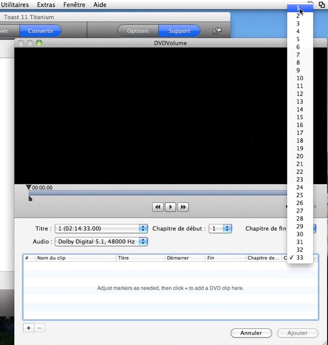The width and height of the screenshot is (328, 345).
Task: Click the Fin column header
Action: click(225, 258)
